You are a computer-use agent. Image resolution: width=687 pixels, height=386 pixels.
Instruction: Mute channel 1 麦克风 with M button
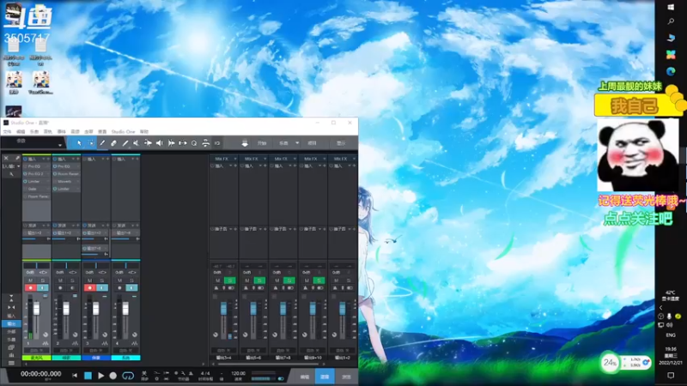point(30,280)
